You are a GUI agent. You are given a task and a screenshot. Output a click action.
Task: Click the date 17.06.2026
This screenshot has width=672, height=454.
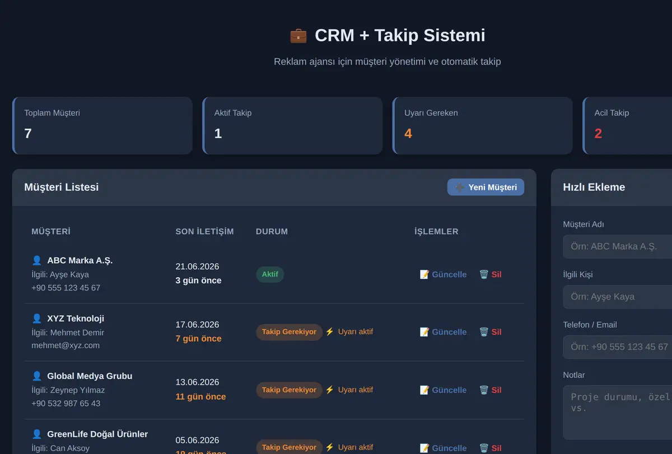click(197, 325)
